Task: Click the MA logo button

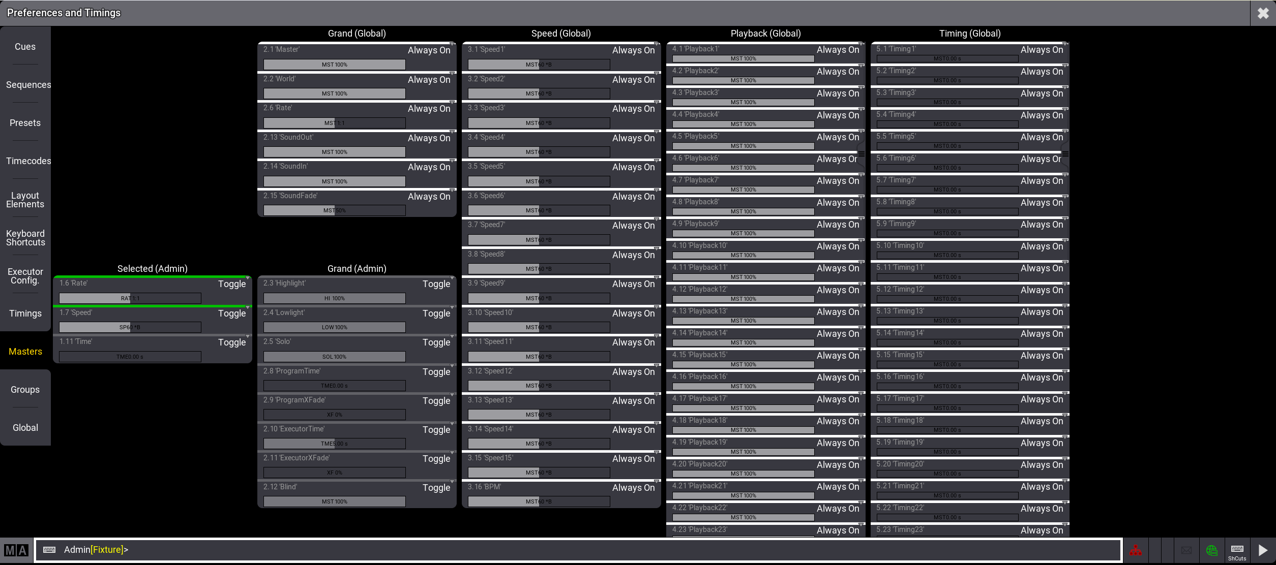Action: point(16,551)
